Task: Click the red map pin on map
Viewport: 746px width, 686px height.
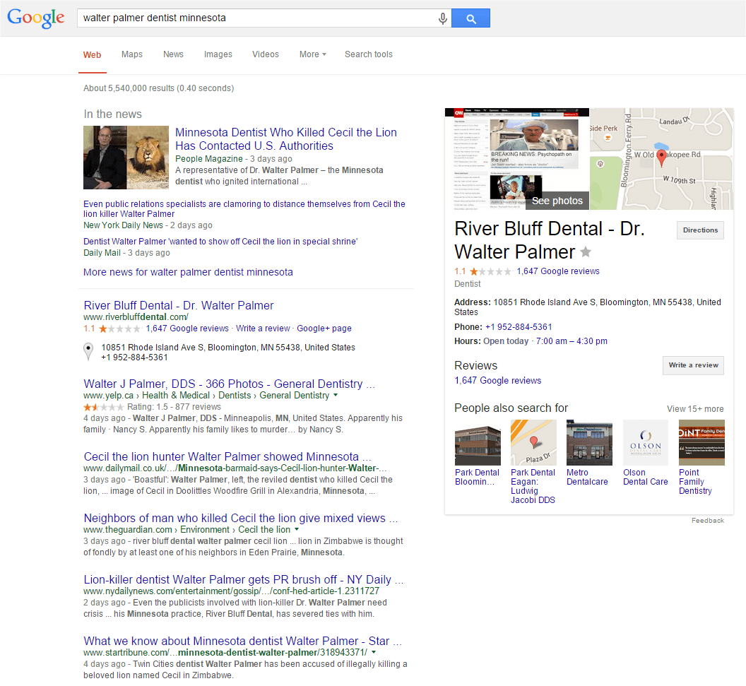Action: pyautogui.click(x=661, y=158)
